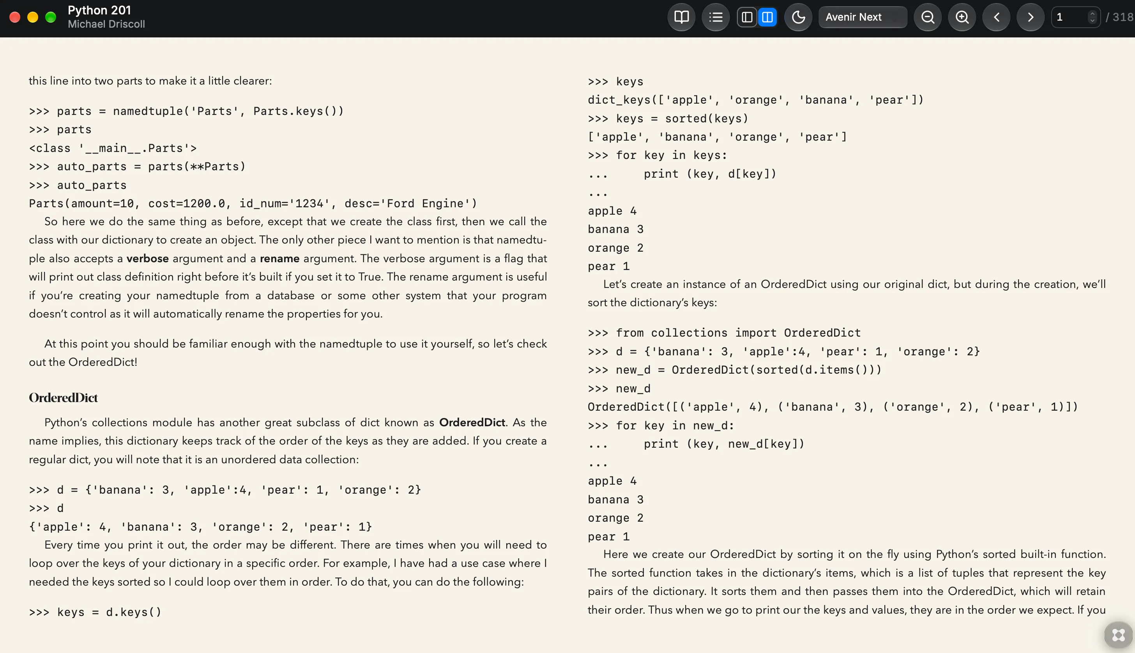Click the bold 'OrderedDict' in the paragraph
Screen dimensions: 1135x653
472,422
